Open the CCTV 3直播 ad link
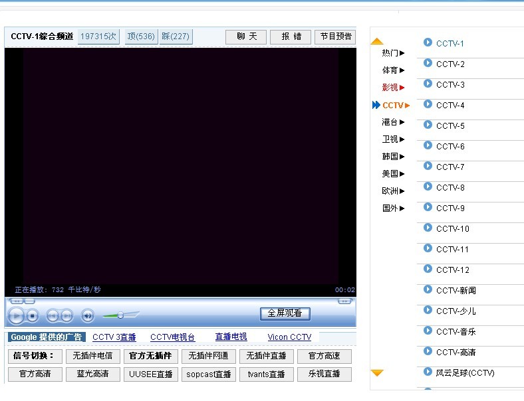The height and width of the screenshot is (401, 524). tap(114, 337)
